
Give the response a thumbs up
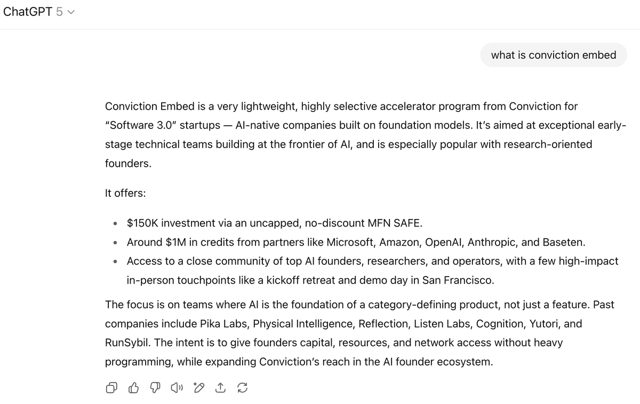[133, 388]
